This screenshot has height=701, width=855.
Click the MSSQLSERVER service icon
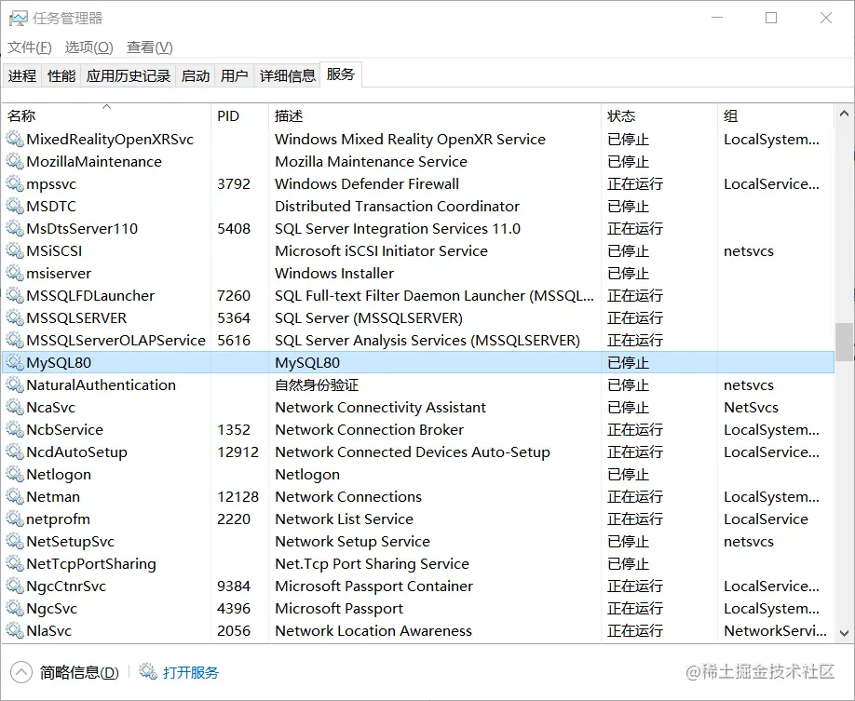(15, 317)
